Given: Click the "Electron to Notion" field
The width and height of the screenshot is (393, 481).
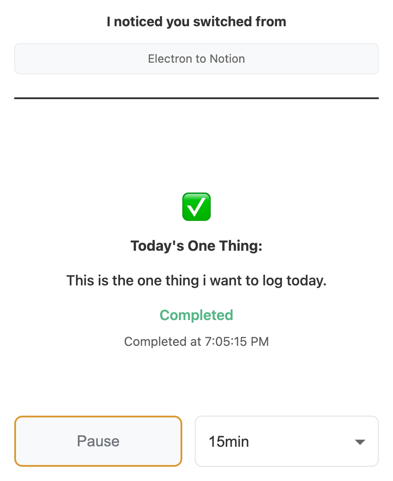Looking at the screenshot, I should pyautogui.click(x=196, y=59).
